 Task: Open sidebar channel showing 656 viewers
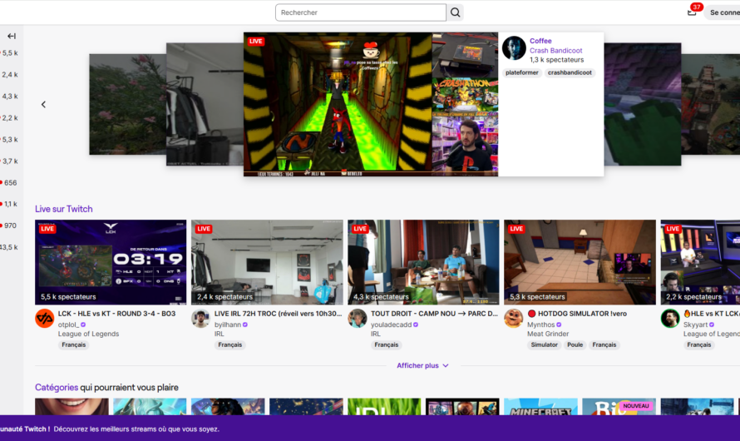pos(9,183)
